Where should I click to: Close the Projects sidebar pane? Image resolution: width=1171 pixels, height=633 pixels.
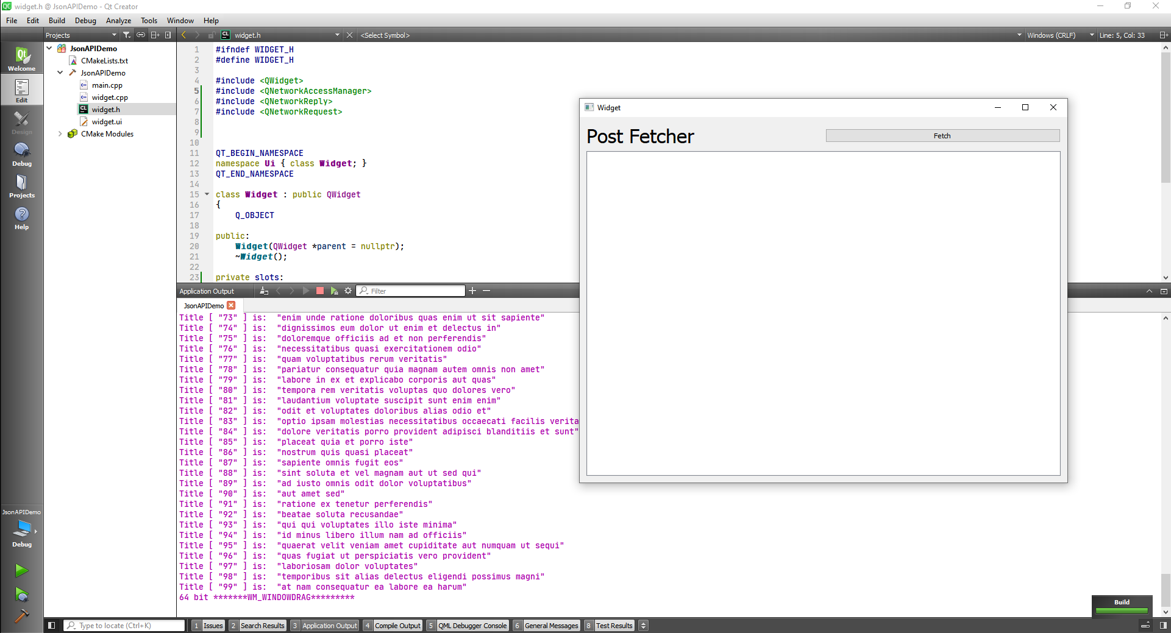click(x=168, y=35)
